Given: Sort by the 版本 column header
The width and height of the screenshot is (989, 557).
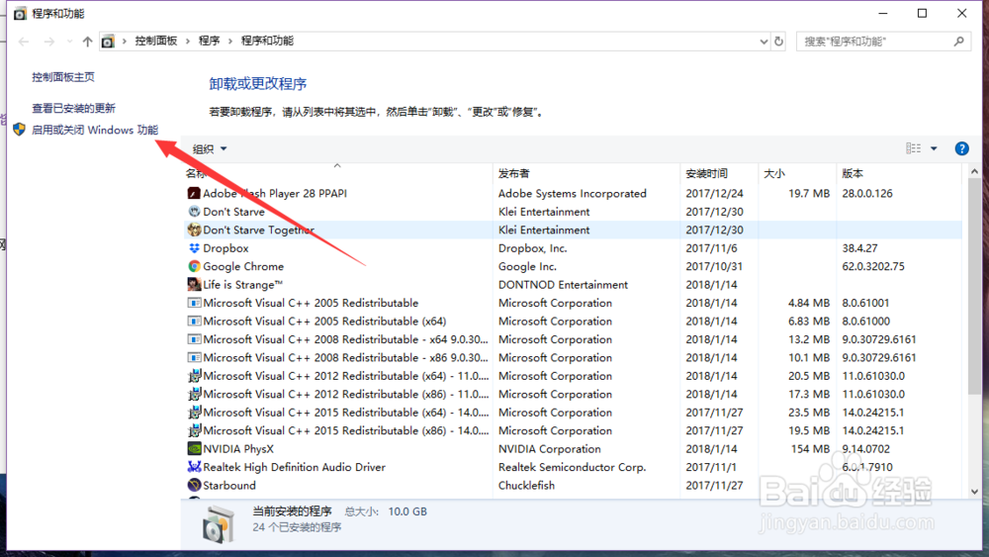Looking at the screenshot, I should point(901,173).
